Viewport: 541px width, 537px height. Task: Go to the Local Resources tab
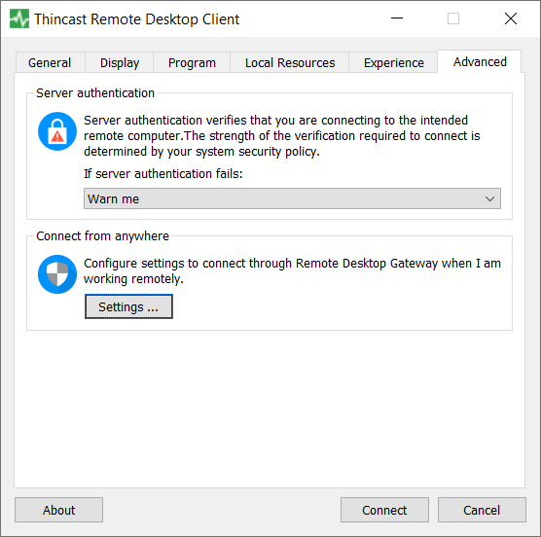pos(290,63)
